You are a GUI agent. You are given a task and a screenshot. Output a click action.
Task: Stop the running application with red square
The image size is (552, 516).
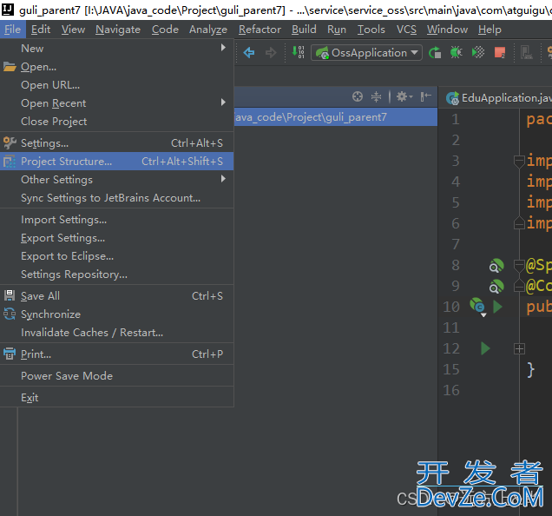(500, 53)
